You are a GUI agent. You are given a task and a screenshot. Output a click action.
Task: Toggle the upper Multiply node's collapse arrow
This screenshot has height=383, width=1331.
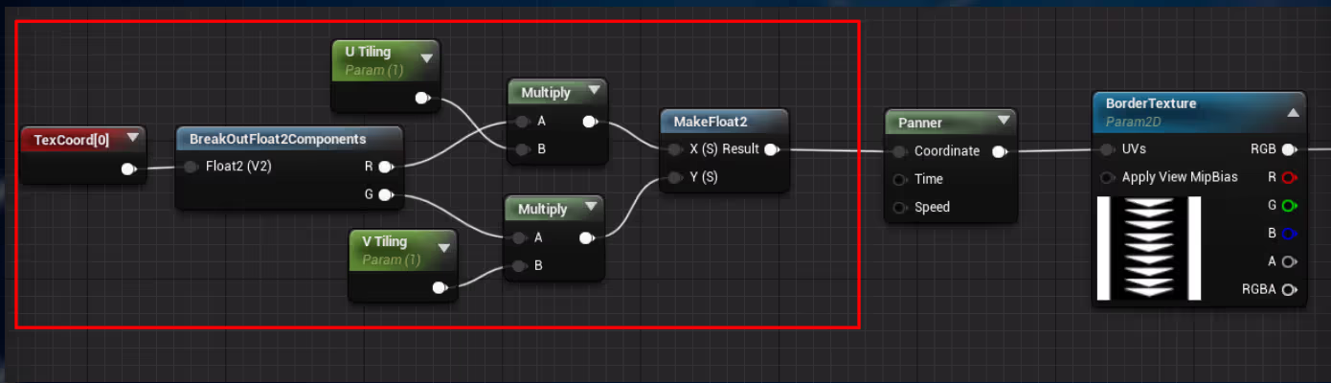pos(593,92)
